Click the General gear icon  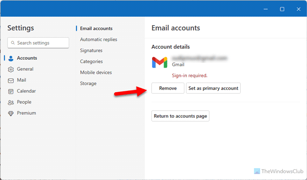11,69
